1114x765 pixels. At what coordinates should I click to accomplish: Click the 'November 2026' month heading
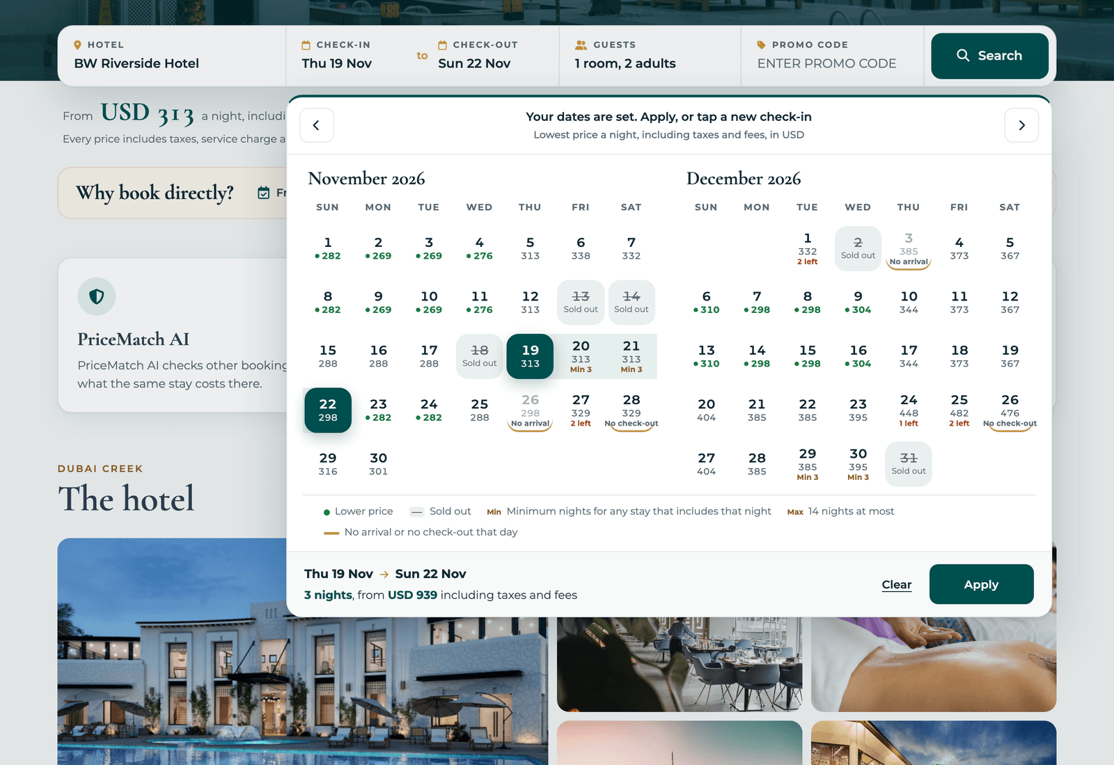pyautogui.click(x=366, y=179)
